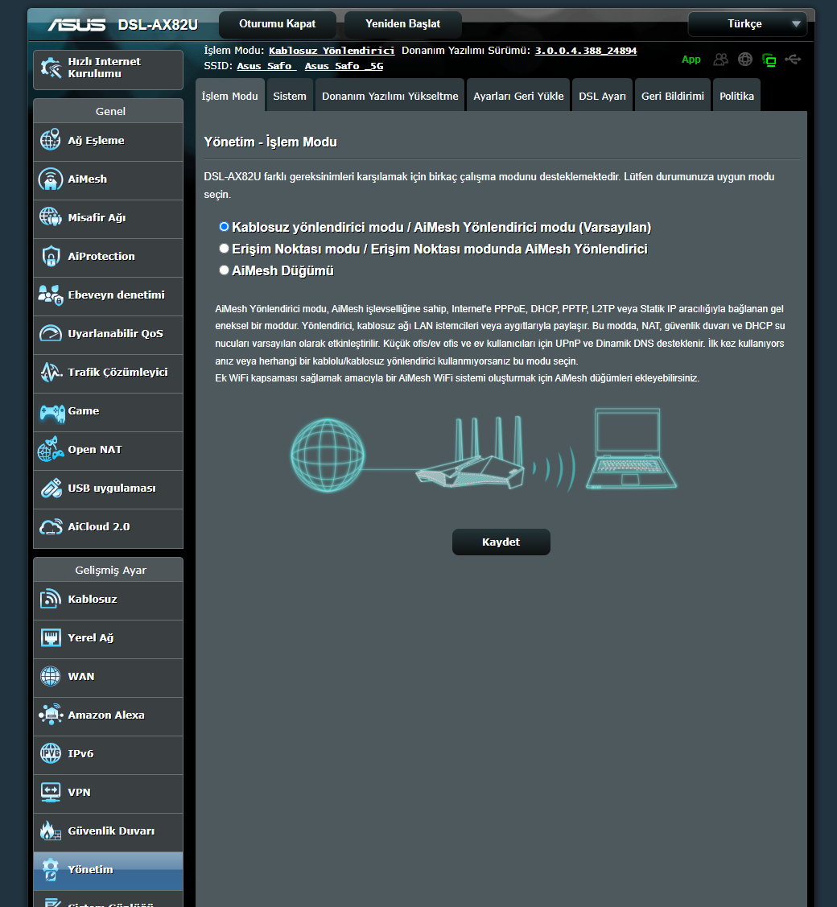This screenshot has height=907, width=837.
Task: Click the Ebeveyn denetimi icon
Action: [x=51, y=295]
